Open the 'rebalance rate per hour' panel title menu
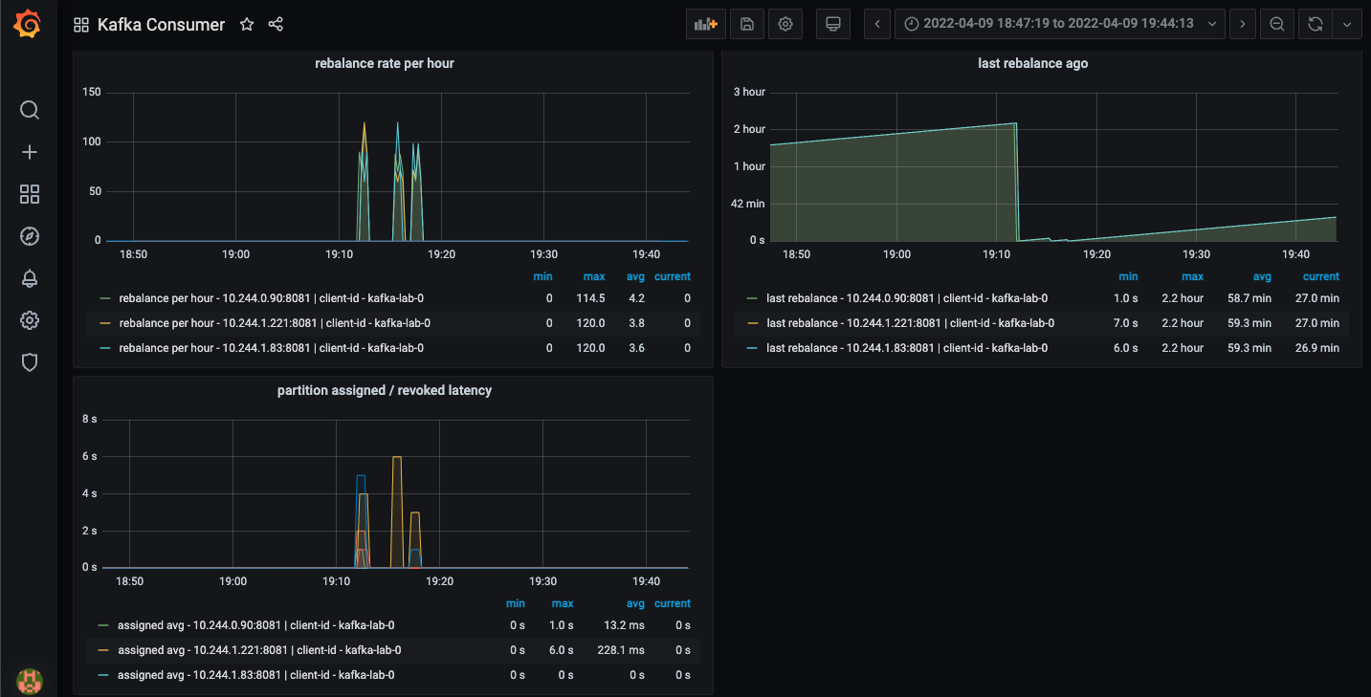 384,64
